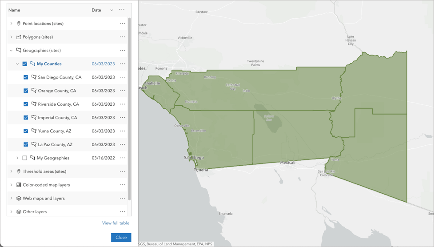Expand Threshold areas (sites) group
434x247 pixels.
[x=12, y=171]
